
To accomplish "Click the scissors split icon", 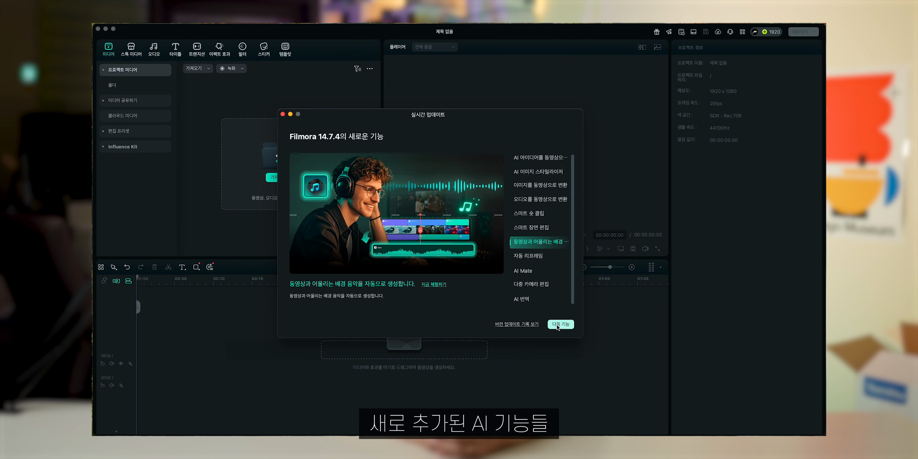I will point(168,267).
